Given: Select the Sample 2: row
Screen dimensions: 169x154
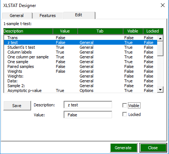Looking at the screenshot, I should coord(81,86).
